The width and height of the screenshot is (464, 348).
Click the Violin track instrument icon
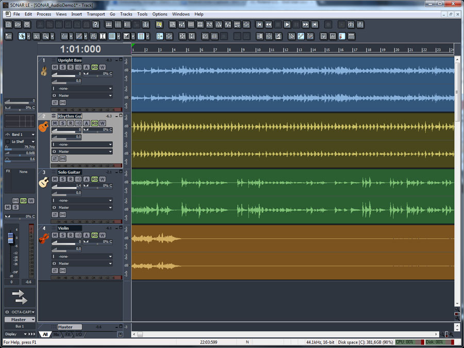click(44, 239)
